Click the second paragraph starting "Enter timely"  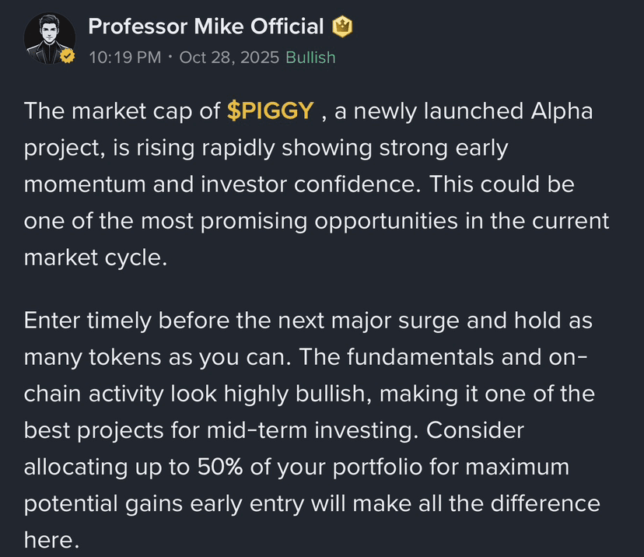coord(312,430)
